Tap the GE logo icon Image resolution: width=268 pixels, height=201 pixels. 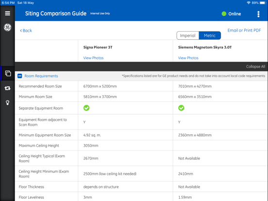click(7, 27)
